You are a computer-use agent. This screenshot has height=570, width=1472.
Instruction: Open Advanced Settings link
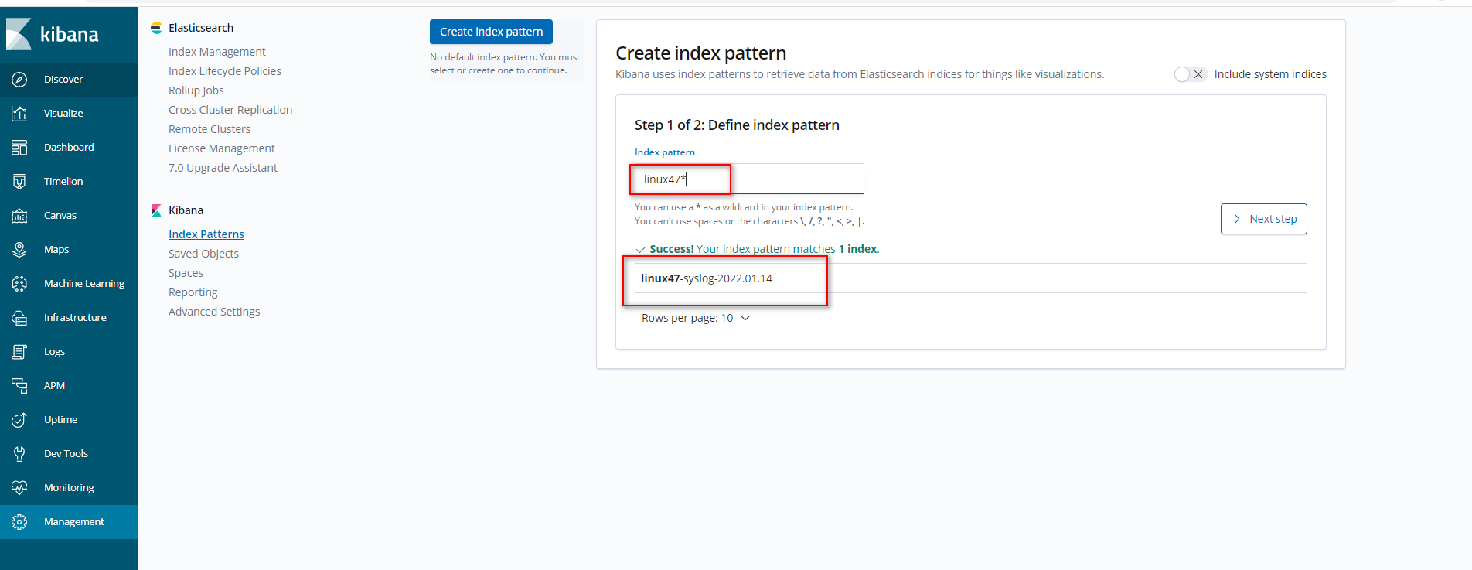click(x=214, y=312)
